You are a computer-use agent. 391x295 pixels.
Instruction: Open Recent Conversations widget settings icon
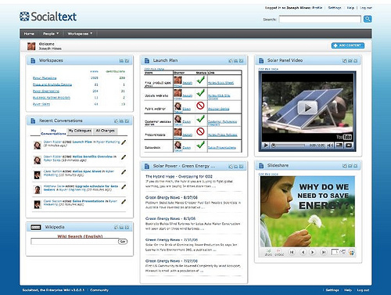click(116, 121)
